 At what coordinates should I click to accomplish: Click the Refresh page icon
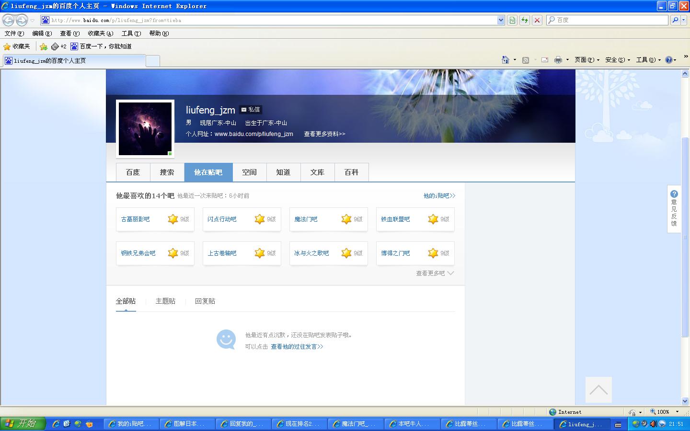[525, 20]
